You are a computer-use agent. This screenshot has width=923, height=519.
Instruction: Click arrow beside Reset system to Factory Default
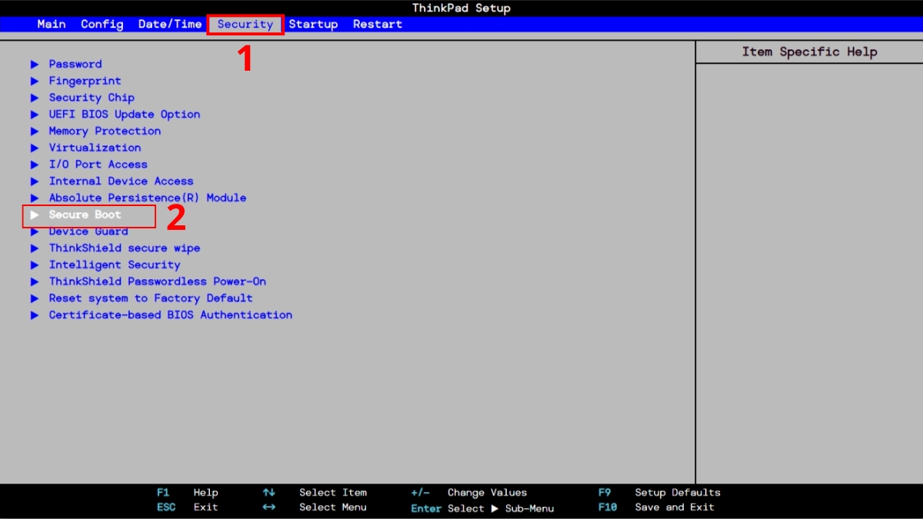click(x=35, y=298)
